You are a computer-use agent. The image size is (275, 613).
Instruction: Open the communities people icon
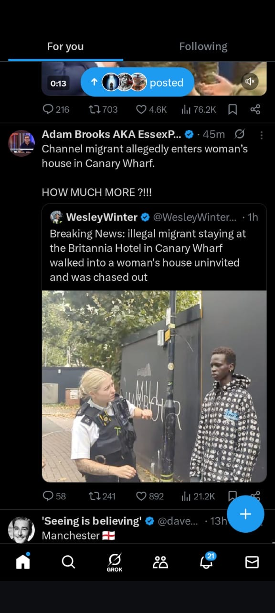pyautogui.click(x=160, y=562)
